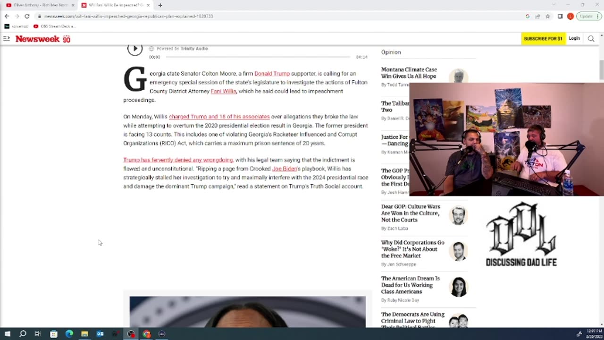Launch Microsoft Edge from taskbar
This screenshot has height=340, width=604.
69,334
